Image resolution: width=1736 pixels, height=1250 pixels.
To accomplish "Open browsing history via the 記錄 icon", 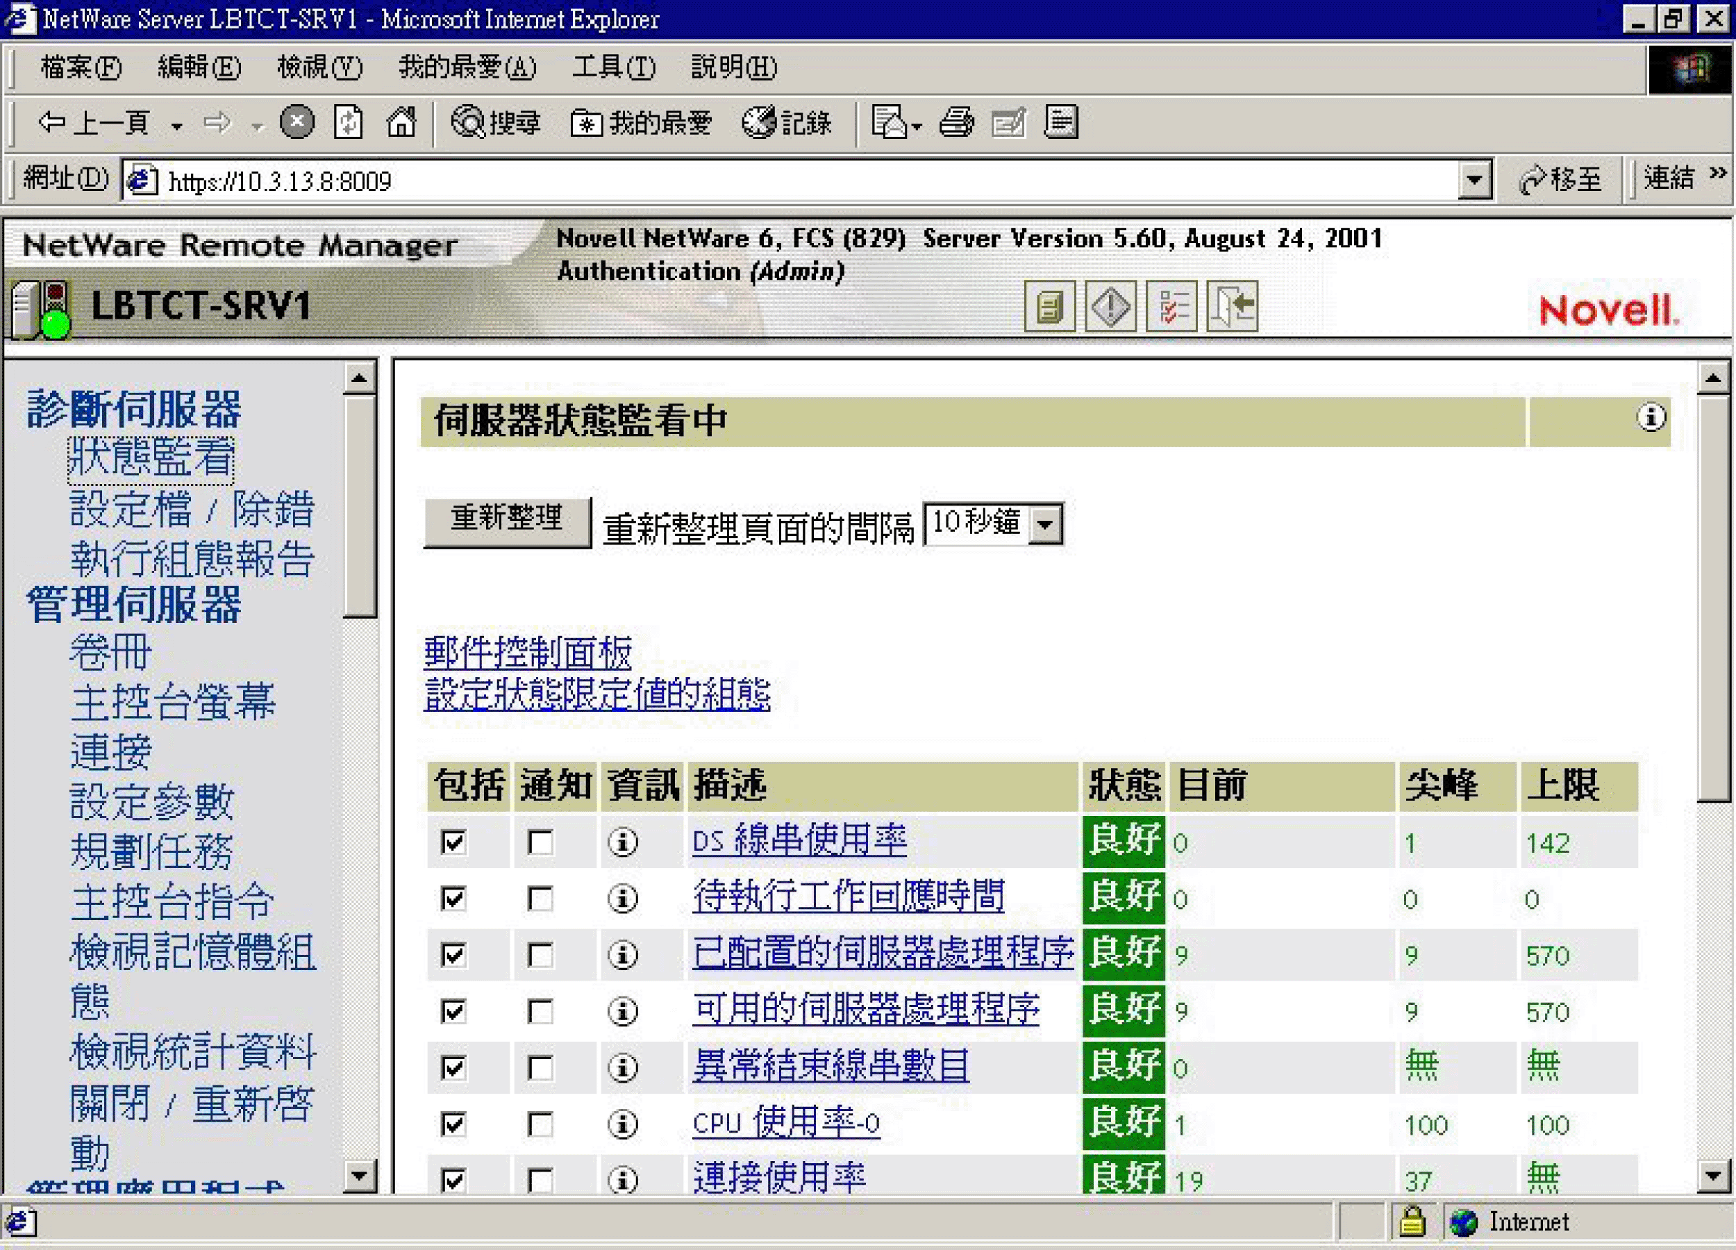I will (x=788, y=122).
